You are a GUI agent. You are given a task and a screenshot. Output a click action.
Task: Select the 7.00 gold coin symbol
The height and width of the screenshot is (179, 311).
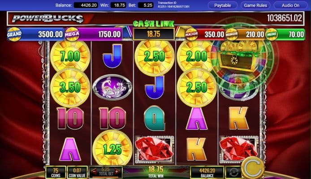(x=70, y=56)
